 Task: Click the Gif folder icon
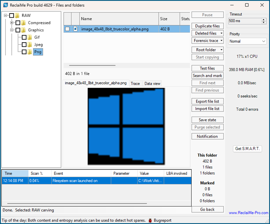coord(30,37)
